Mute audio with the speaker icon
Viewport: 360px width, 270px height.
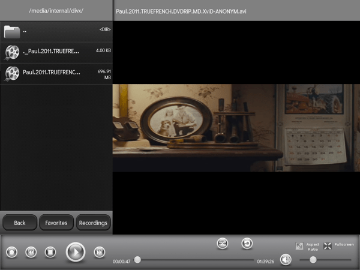286,260
